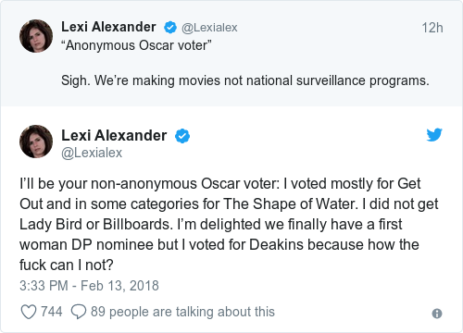
Task: Click verified badge beside main tweet author
Action: click(182, 136)
